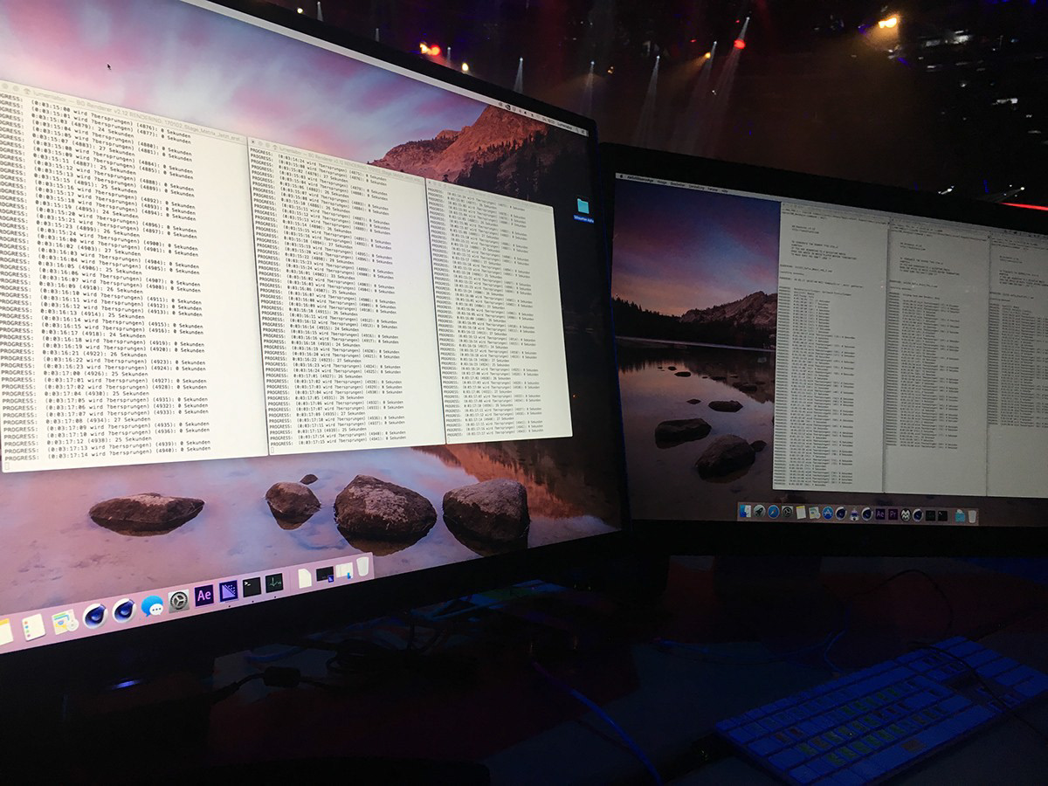1048x786 pixels.
Task: Open the Downloads folder in the right dock
Action: tap(960, 516)
